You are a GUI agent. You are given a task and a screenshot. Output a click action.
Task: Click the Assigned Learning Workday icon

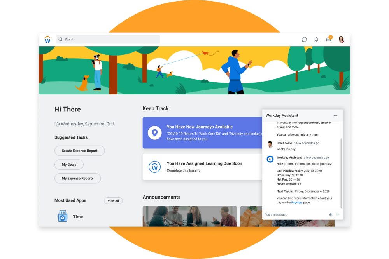point(154,167)
